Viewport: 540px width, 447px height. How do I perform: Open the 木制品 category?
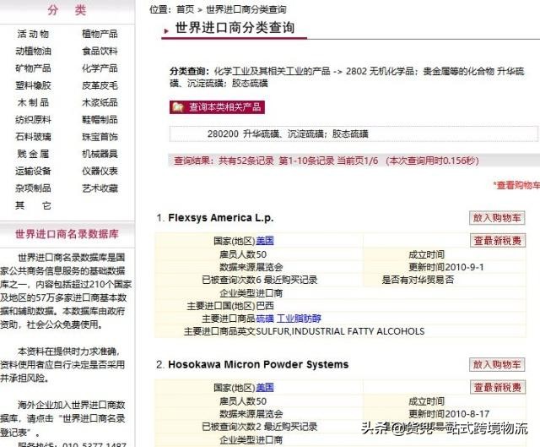click(33, 102)
